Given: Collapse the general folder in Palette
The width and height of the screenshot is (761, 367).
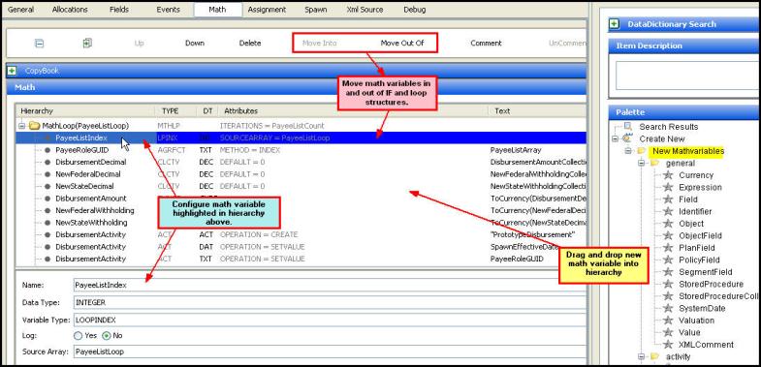Looking at the screenshot, I should point(642,163).
